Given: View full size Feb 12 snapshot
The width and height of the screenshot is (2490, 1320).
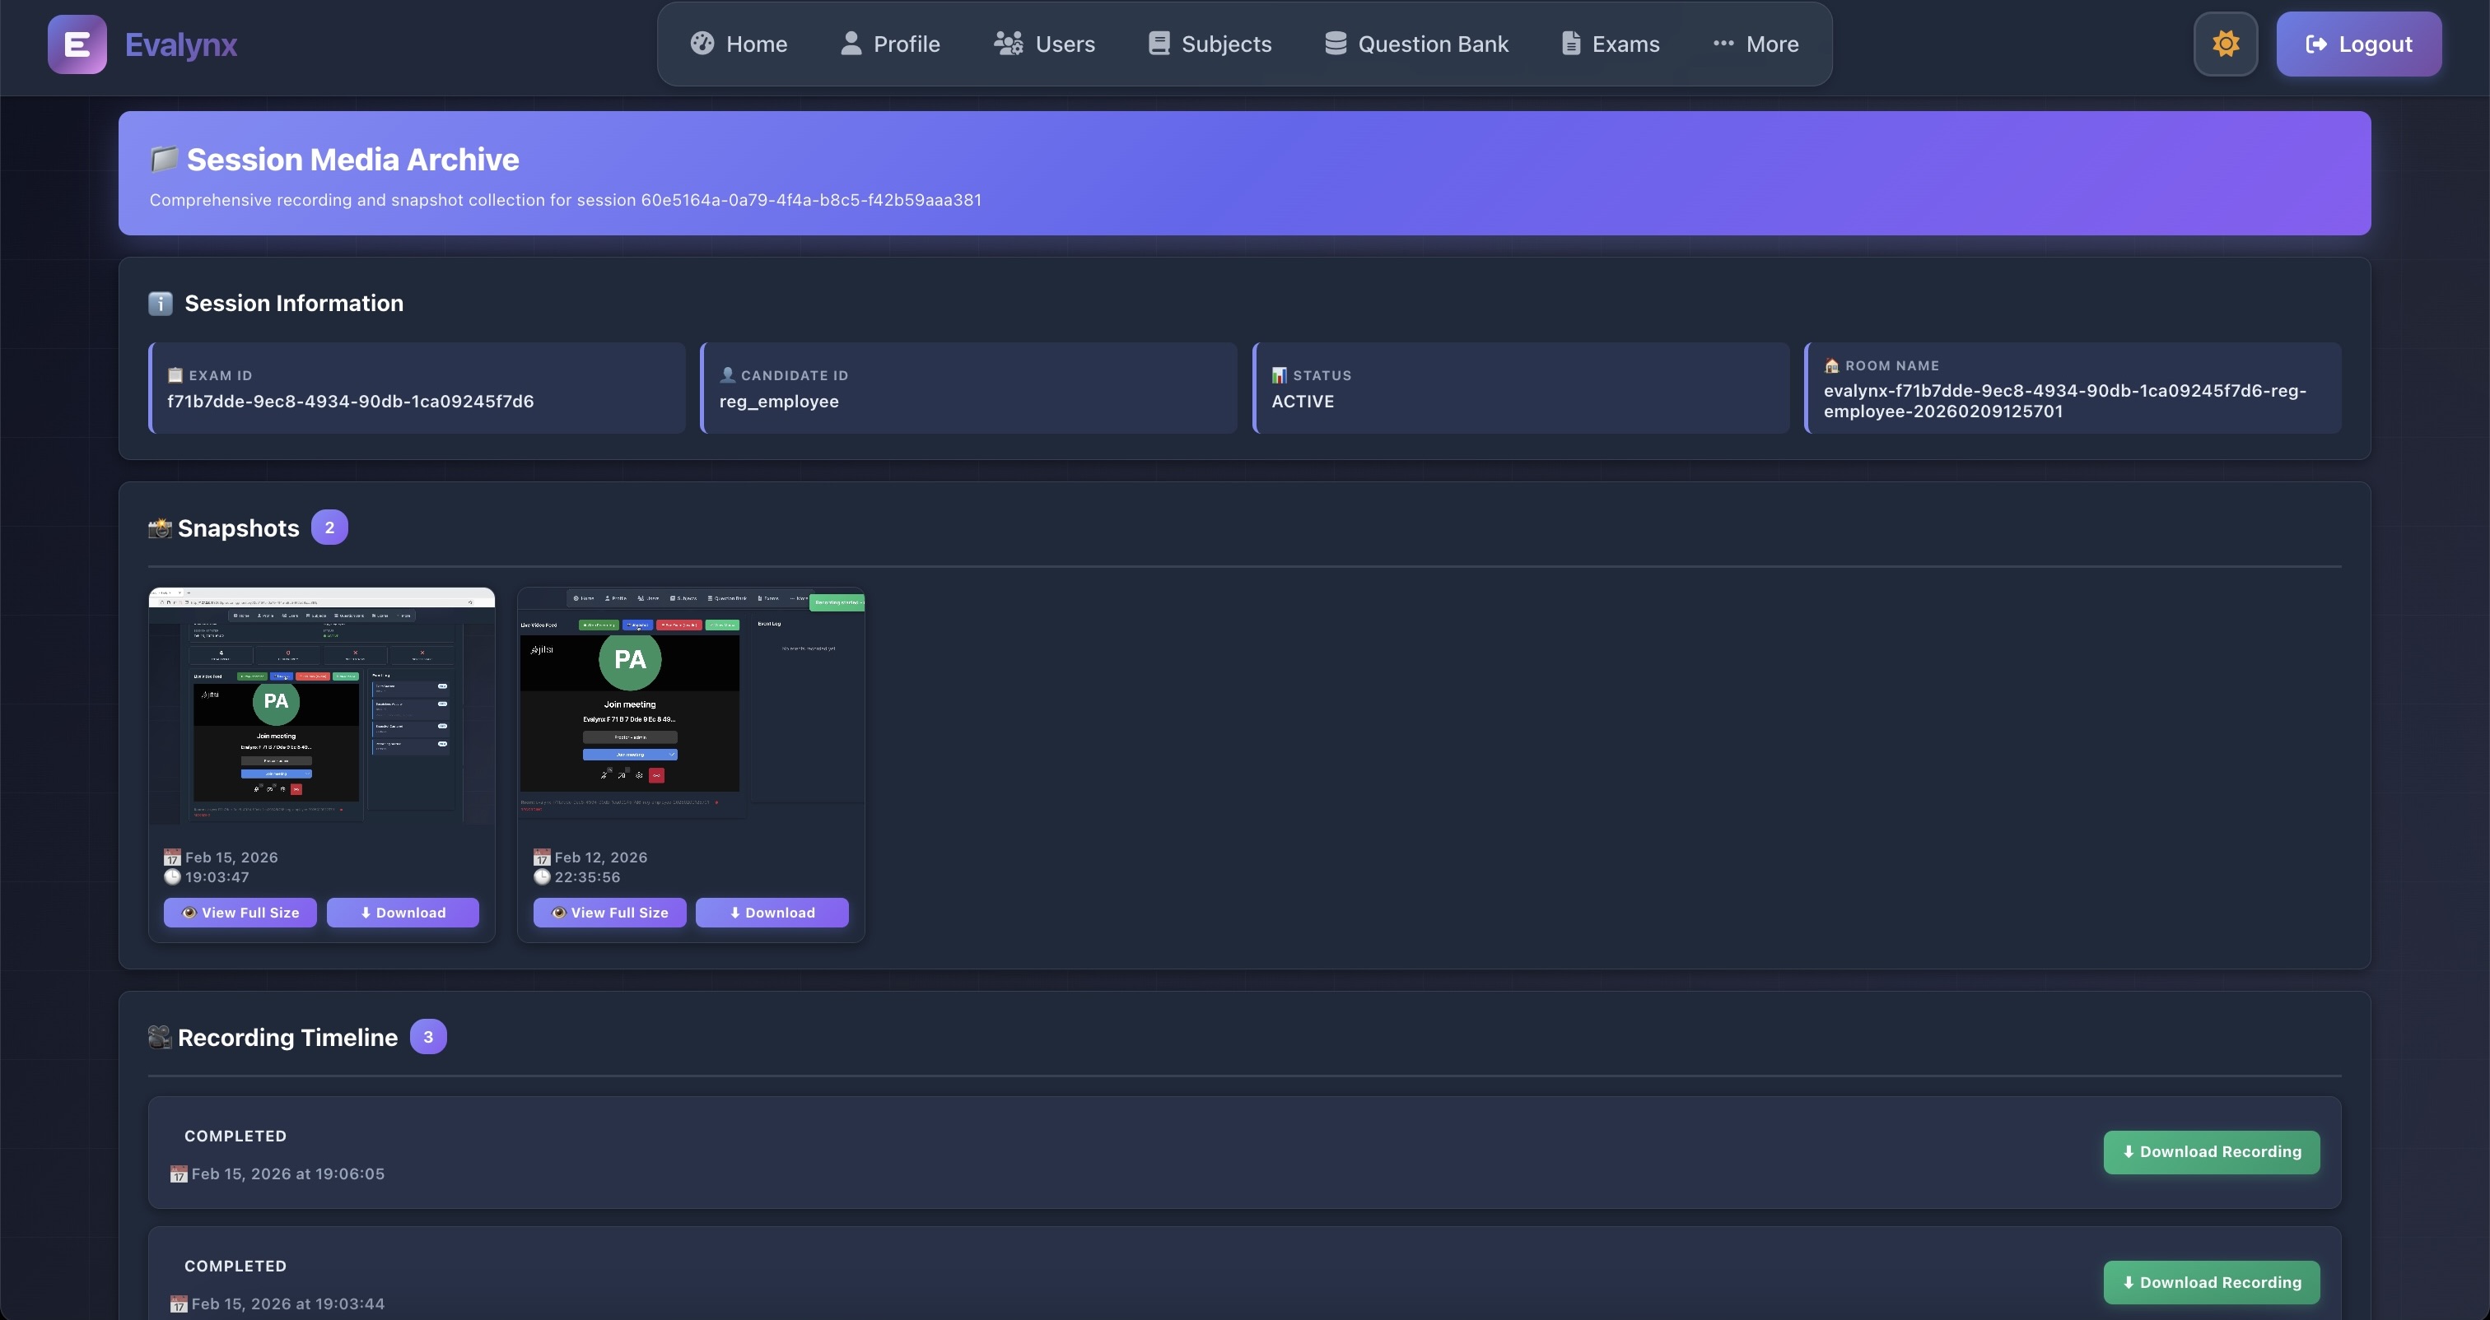Looking at the screenshot, I should point(609,913).
